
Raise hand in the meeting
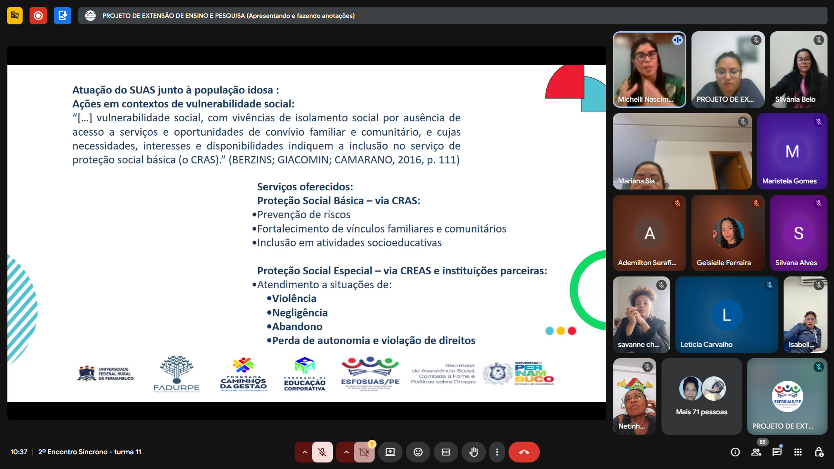tap(474, 452)
